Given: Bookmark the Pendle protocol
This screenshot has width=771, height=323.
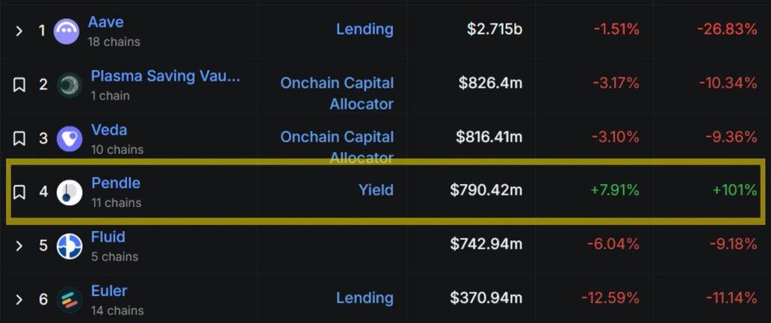Looking at the screenshot, I should (x=19, y=192).
